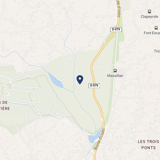Image resolution: width=160 pixels, height=160 pixels.
Task: Click the Massillan place label
Action: [x=115, y=76]
